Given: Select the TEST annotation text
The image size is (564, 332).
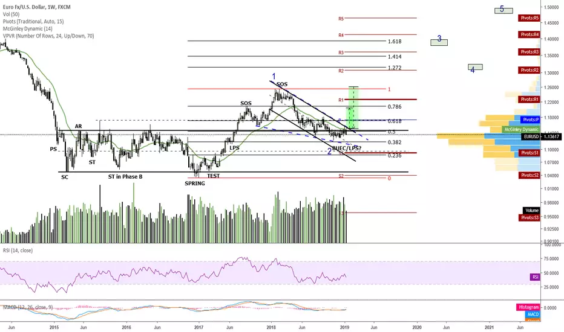Looking at the screenshot, I should tap(213, 176).
